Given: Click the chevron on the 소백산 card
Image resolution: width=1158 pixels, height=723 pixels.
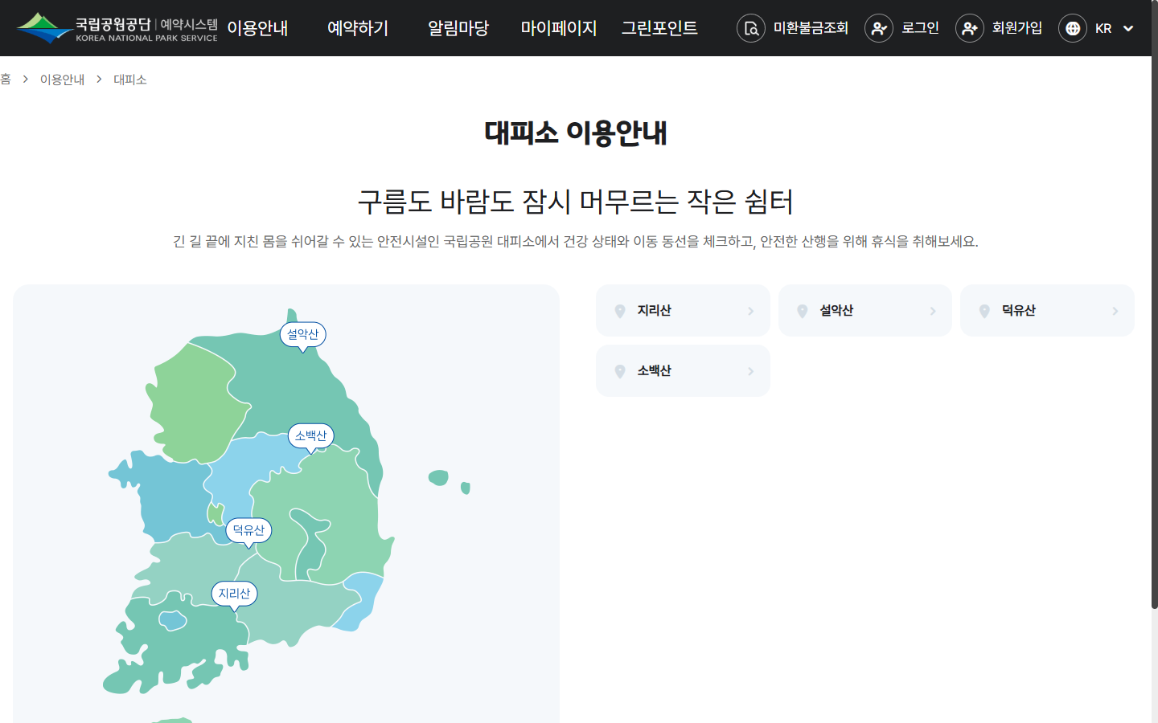Looking at the screenshot, I should click(x=751, y=371).
